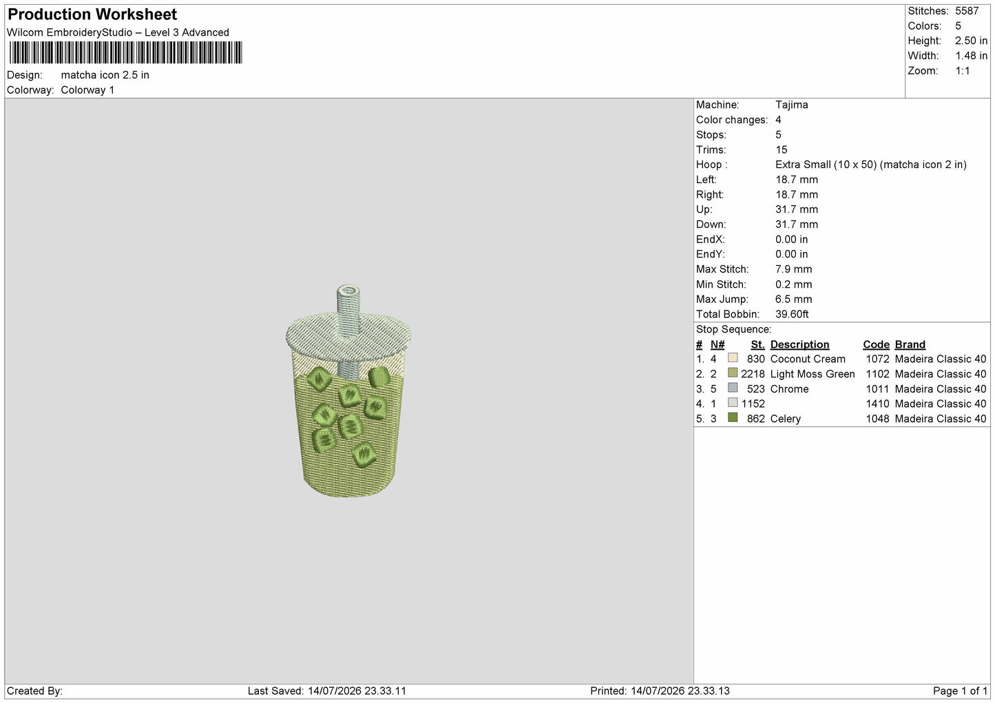
Task: Click the Machine value 'Tajima'
Action: tap(792, 105)
